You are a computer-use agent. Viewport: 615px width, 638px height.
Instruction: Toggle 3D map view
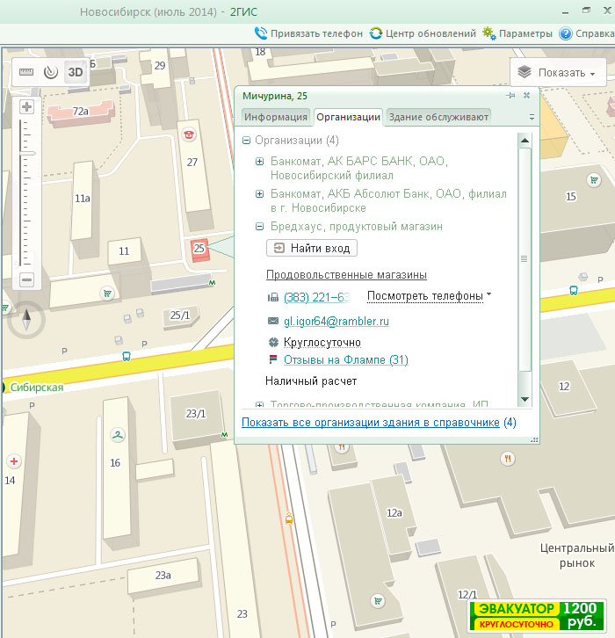(76, 72)
